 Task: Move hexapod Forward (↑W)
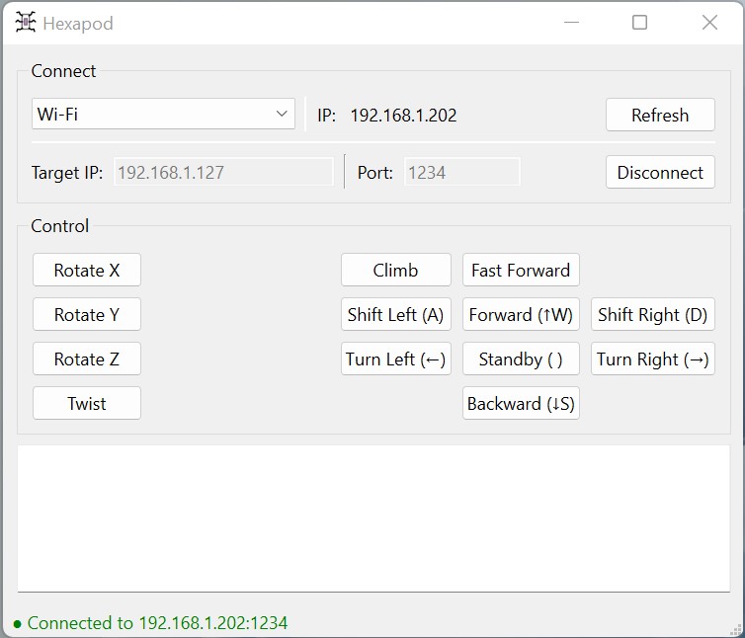[x=521, y=315]
